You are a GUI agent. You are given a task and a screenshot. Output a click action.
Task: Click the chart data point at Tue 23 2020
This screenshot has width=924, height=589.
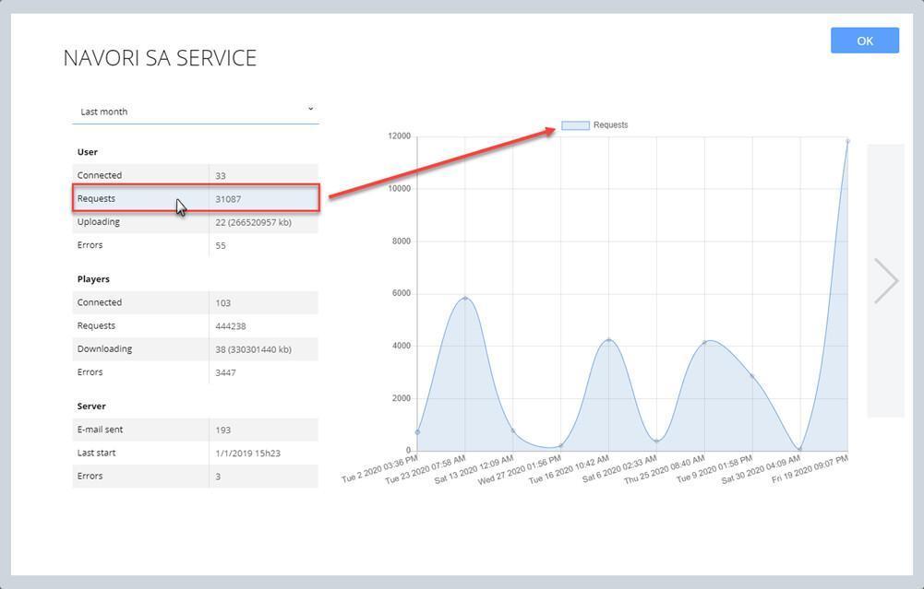point(465,299)
